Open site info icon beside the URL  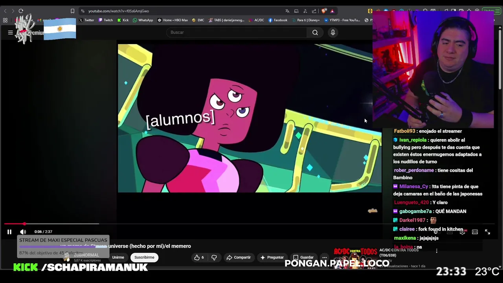(83, 11)
